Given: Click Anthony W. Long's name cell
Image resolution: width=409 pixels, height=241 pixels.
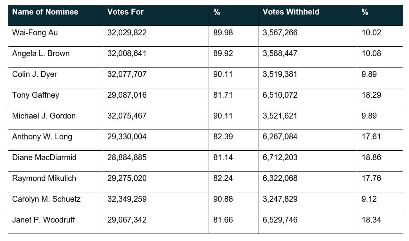Looking at the screenshot, I should (42, 137).
